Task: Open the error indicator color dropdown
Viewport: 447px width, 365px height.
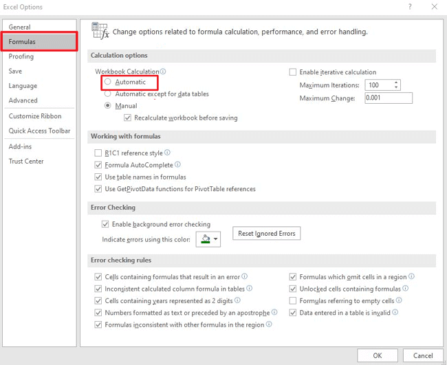Action: pyautogui.click(x=216, y=239)
